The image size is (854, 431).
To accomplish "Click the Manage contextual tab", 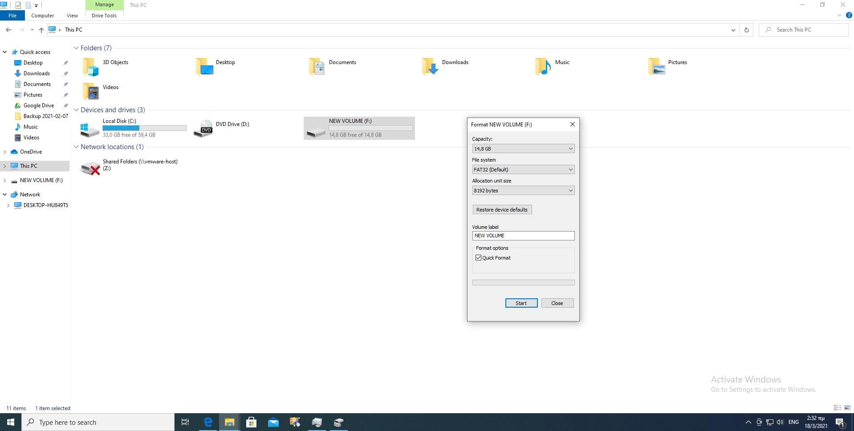I will point(105,4).
